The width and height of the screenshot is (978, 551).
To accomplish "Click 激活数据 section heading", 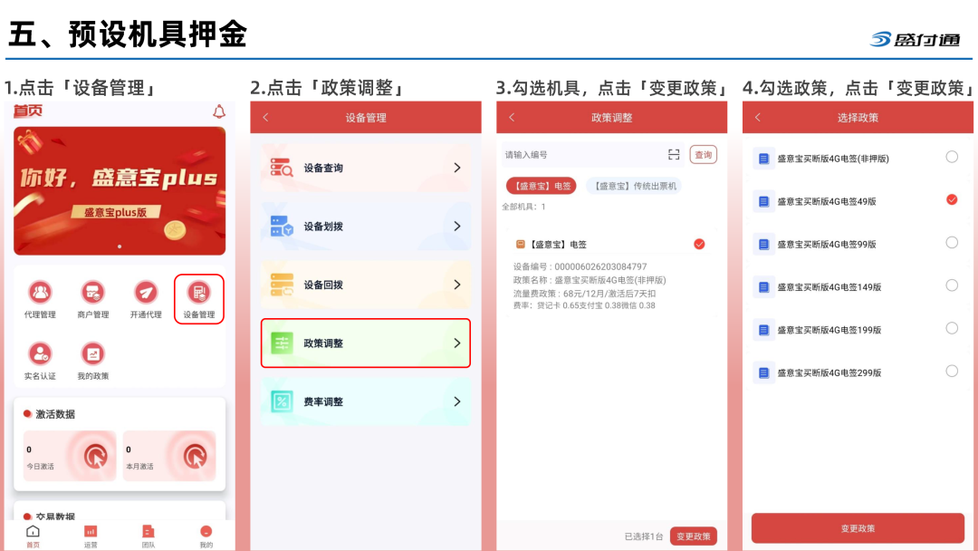I will pyautogui.click(x=55, y=414).
